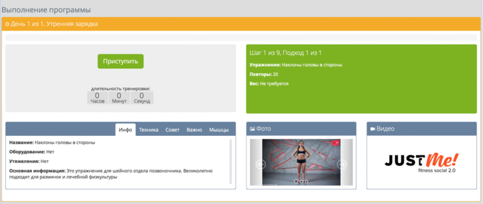Click the workout progress bar
Viewport: 483px width, 204px height.
coord(241,38)
